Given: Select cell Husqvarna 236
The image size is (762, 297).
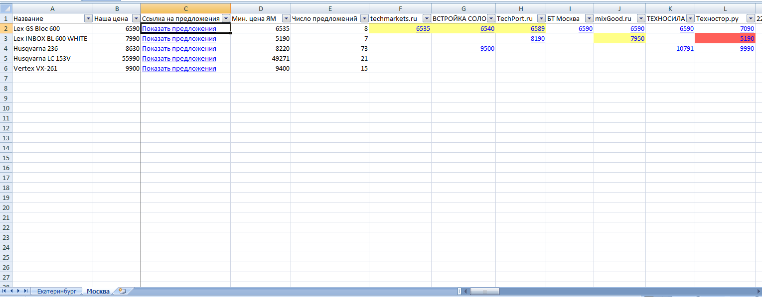Looking at the screenshot, I should pos(52,49).
